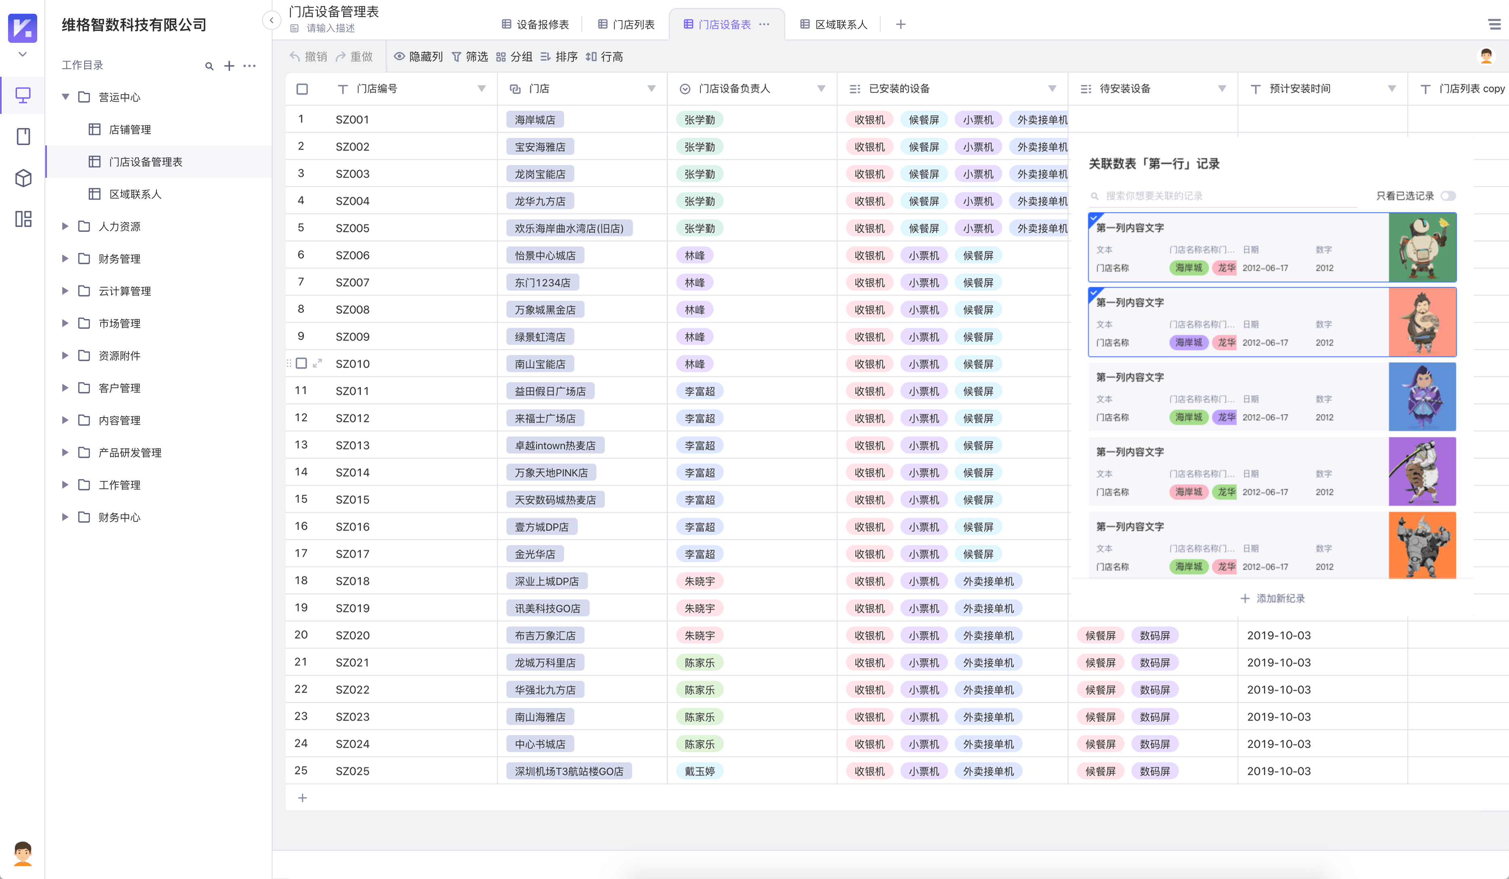
Task: Open 门店 column dropdown arrow
Action: point(651,88)
